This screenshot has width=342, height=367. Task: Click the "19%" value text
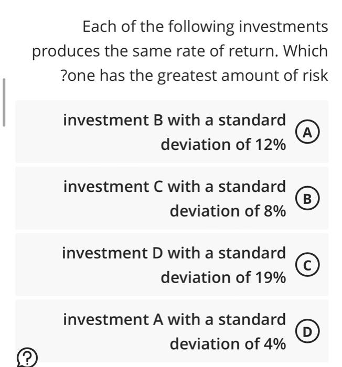[x=269, y=277]
